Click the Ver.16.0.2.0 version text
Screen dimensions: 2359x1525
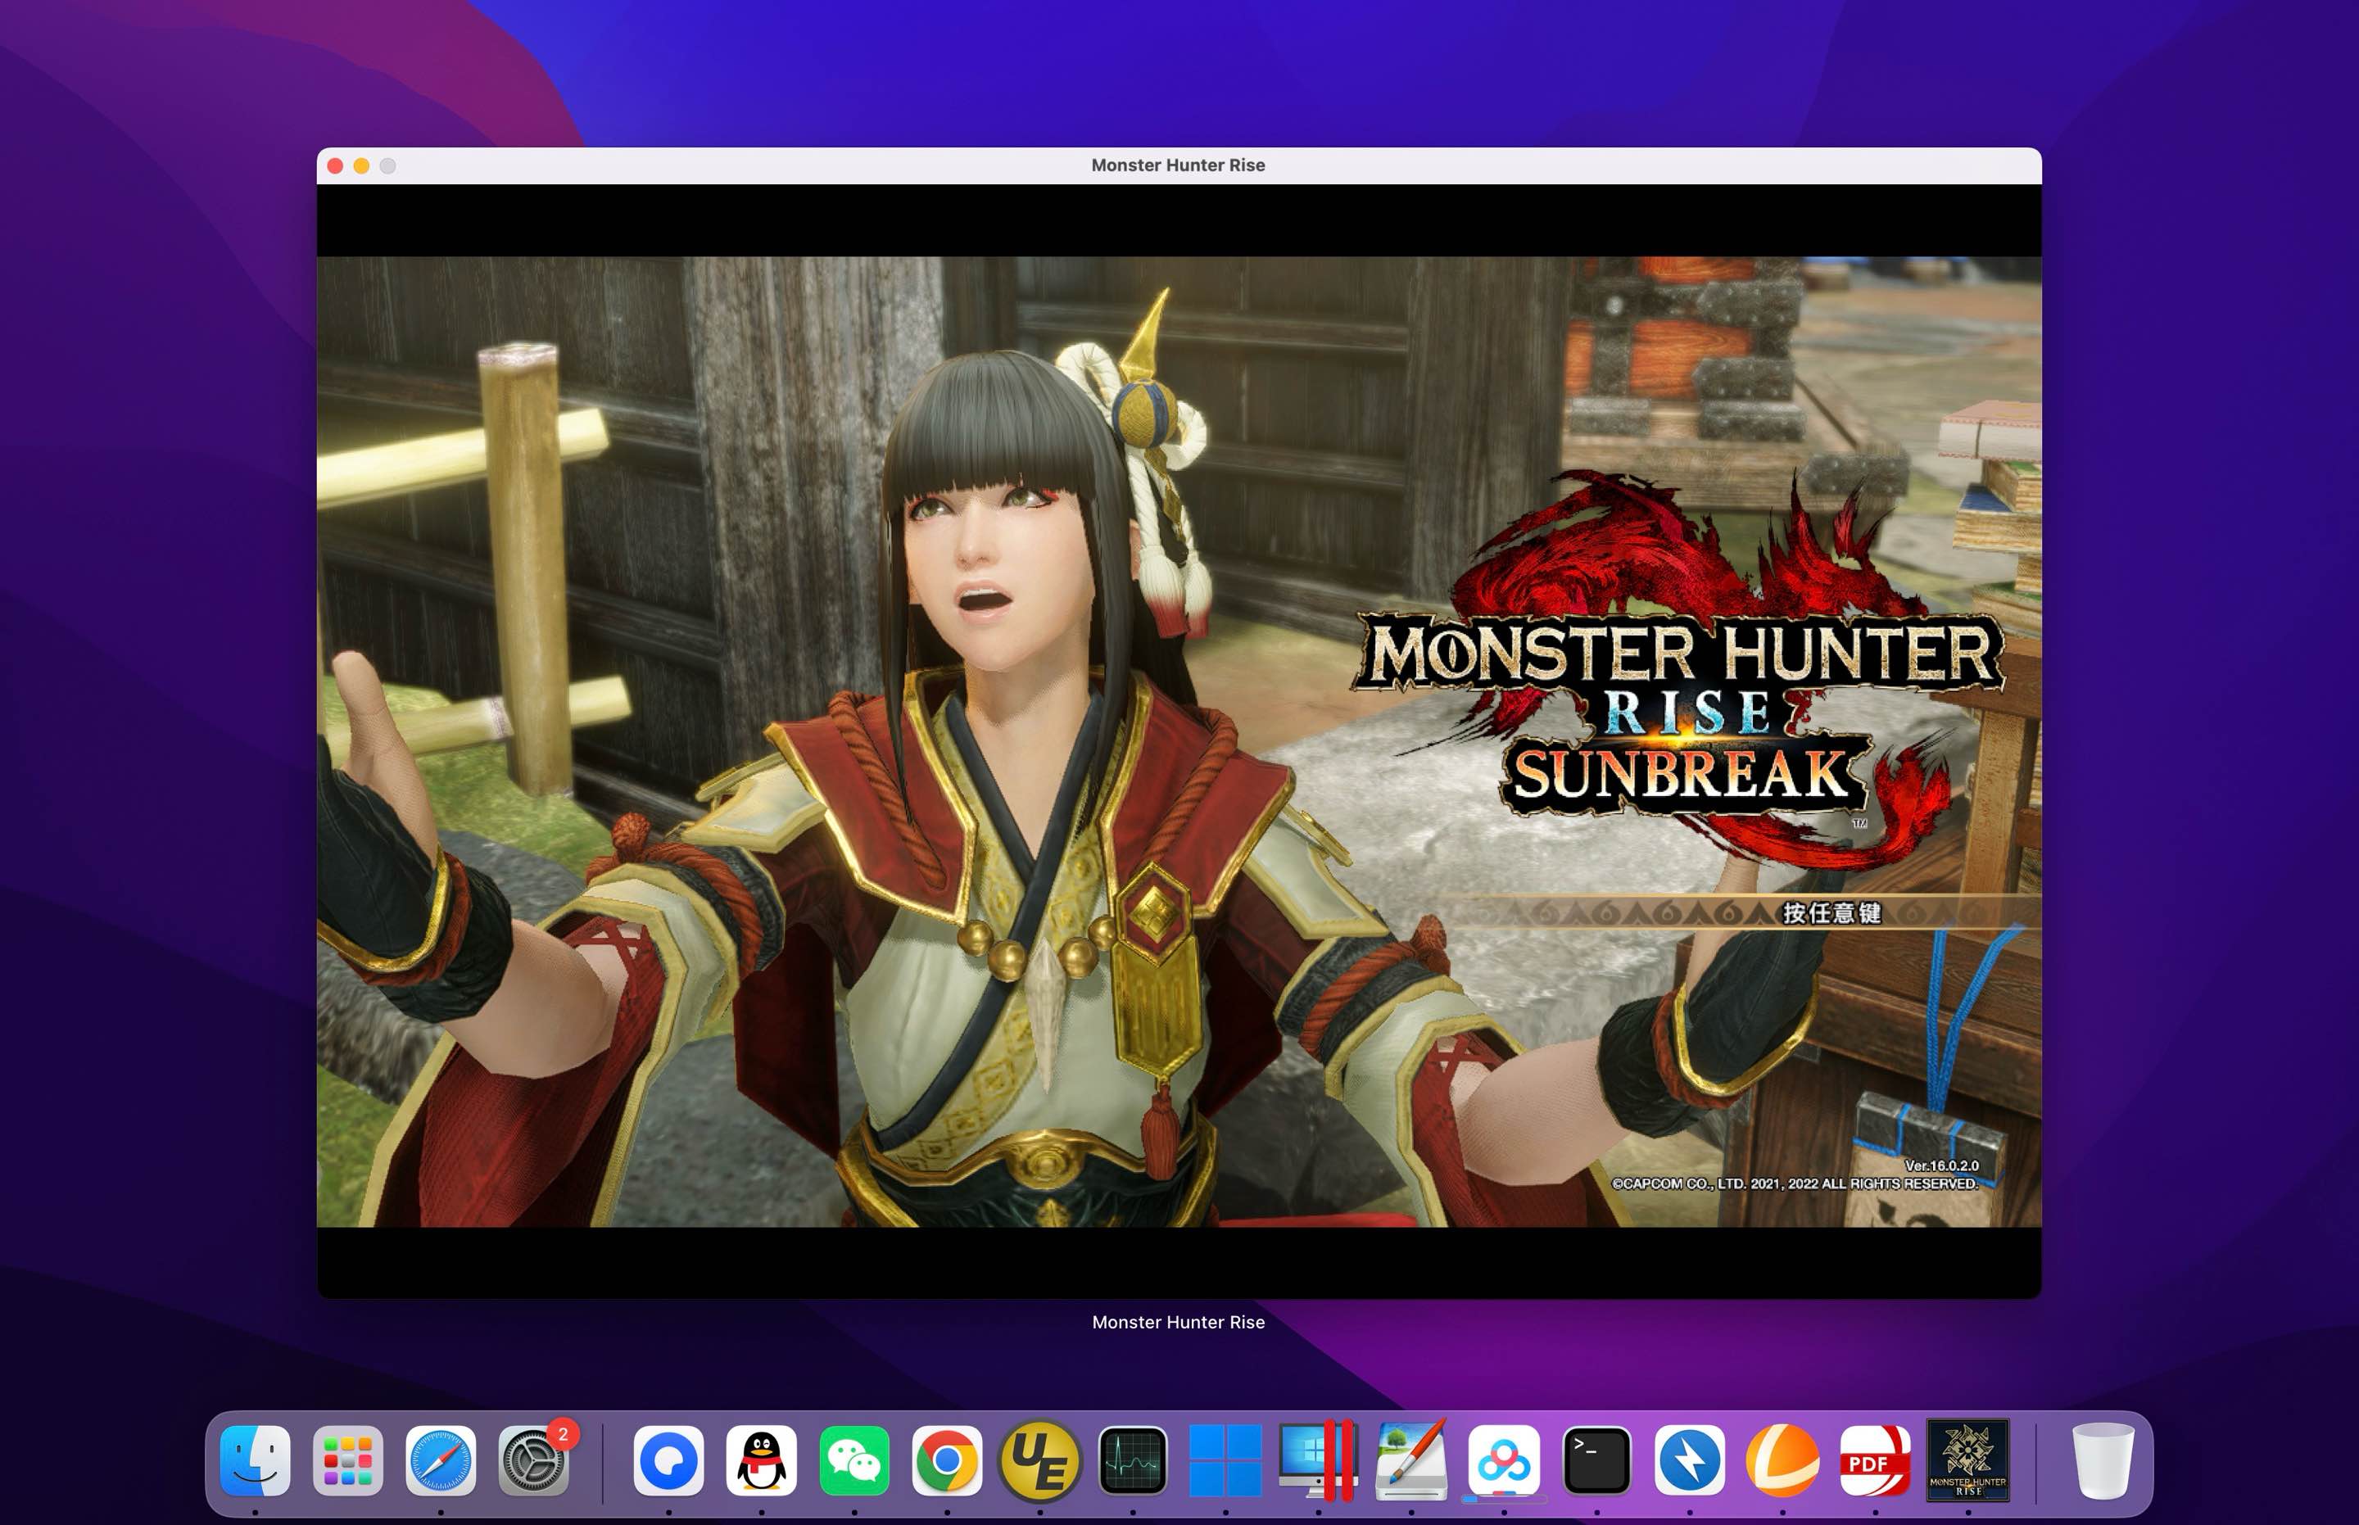(1941, 1165)
